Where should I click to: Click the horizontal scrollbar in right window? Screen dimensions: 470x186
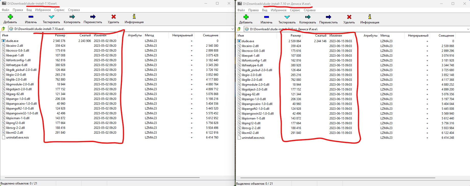338,178
